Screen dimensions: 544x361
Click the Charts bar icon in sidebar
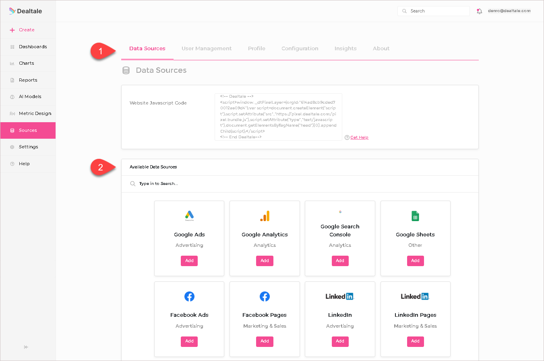[12, 64]
